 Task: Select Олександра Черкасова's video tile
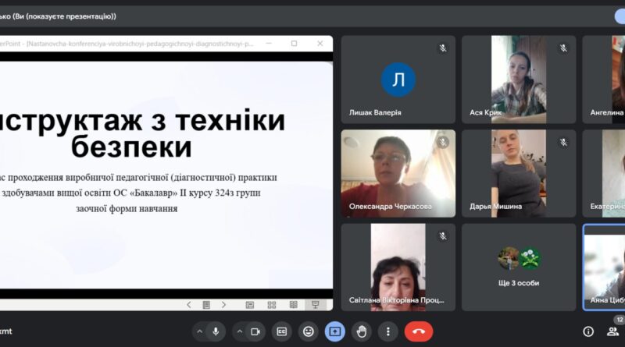click(x=398, y=173)
